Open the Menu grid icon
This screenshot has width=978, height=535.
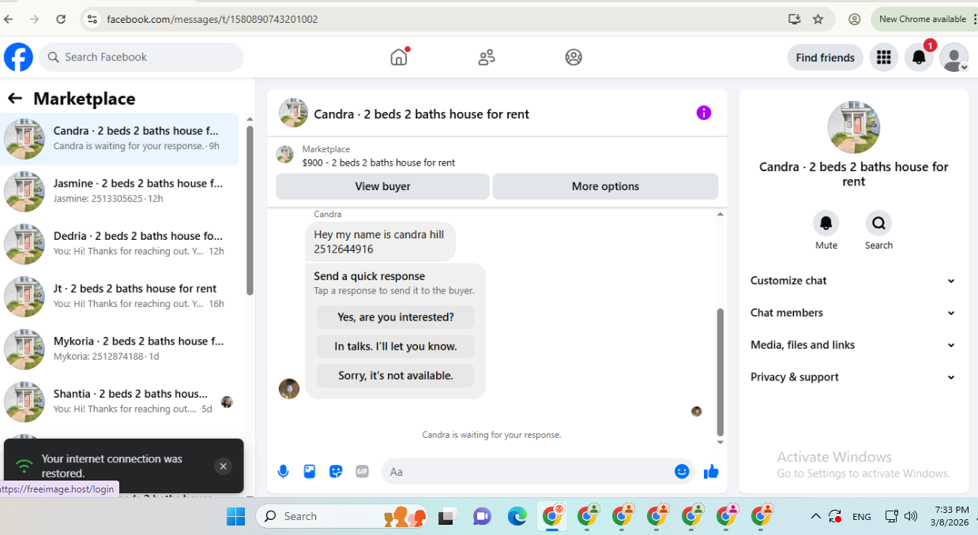click(883, 57)
